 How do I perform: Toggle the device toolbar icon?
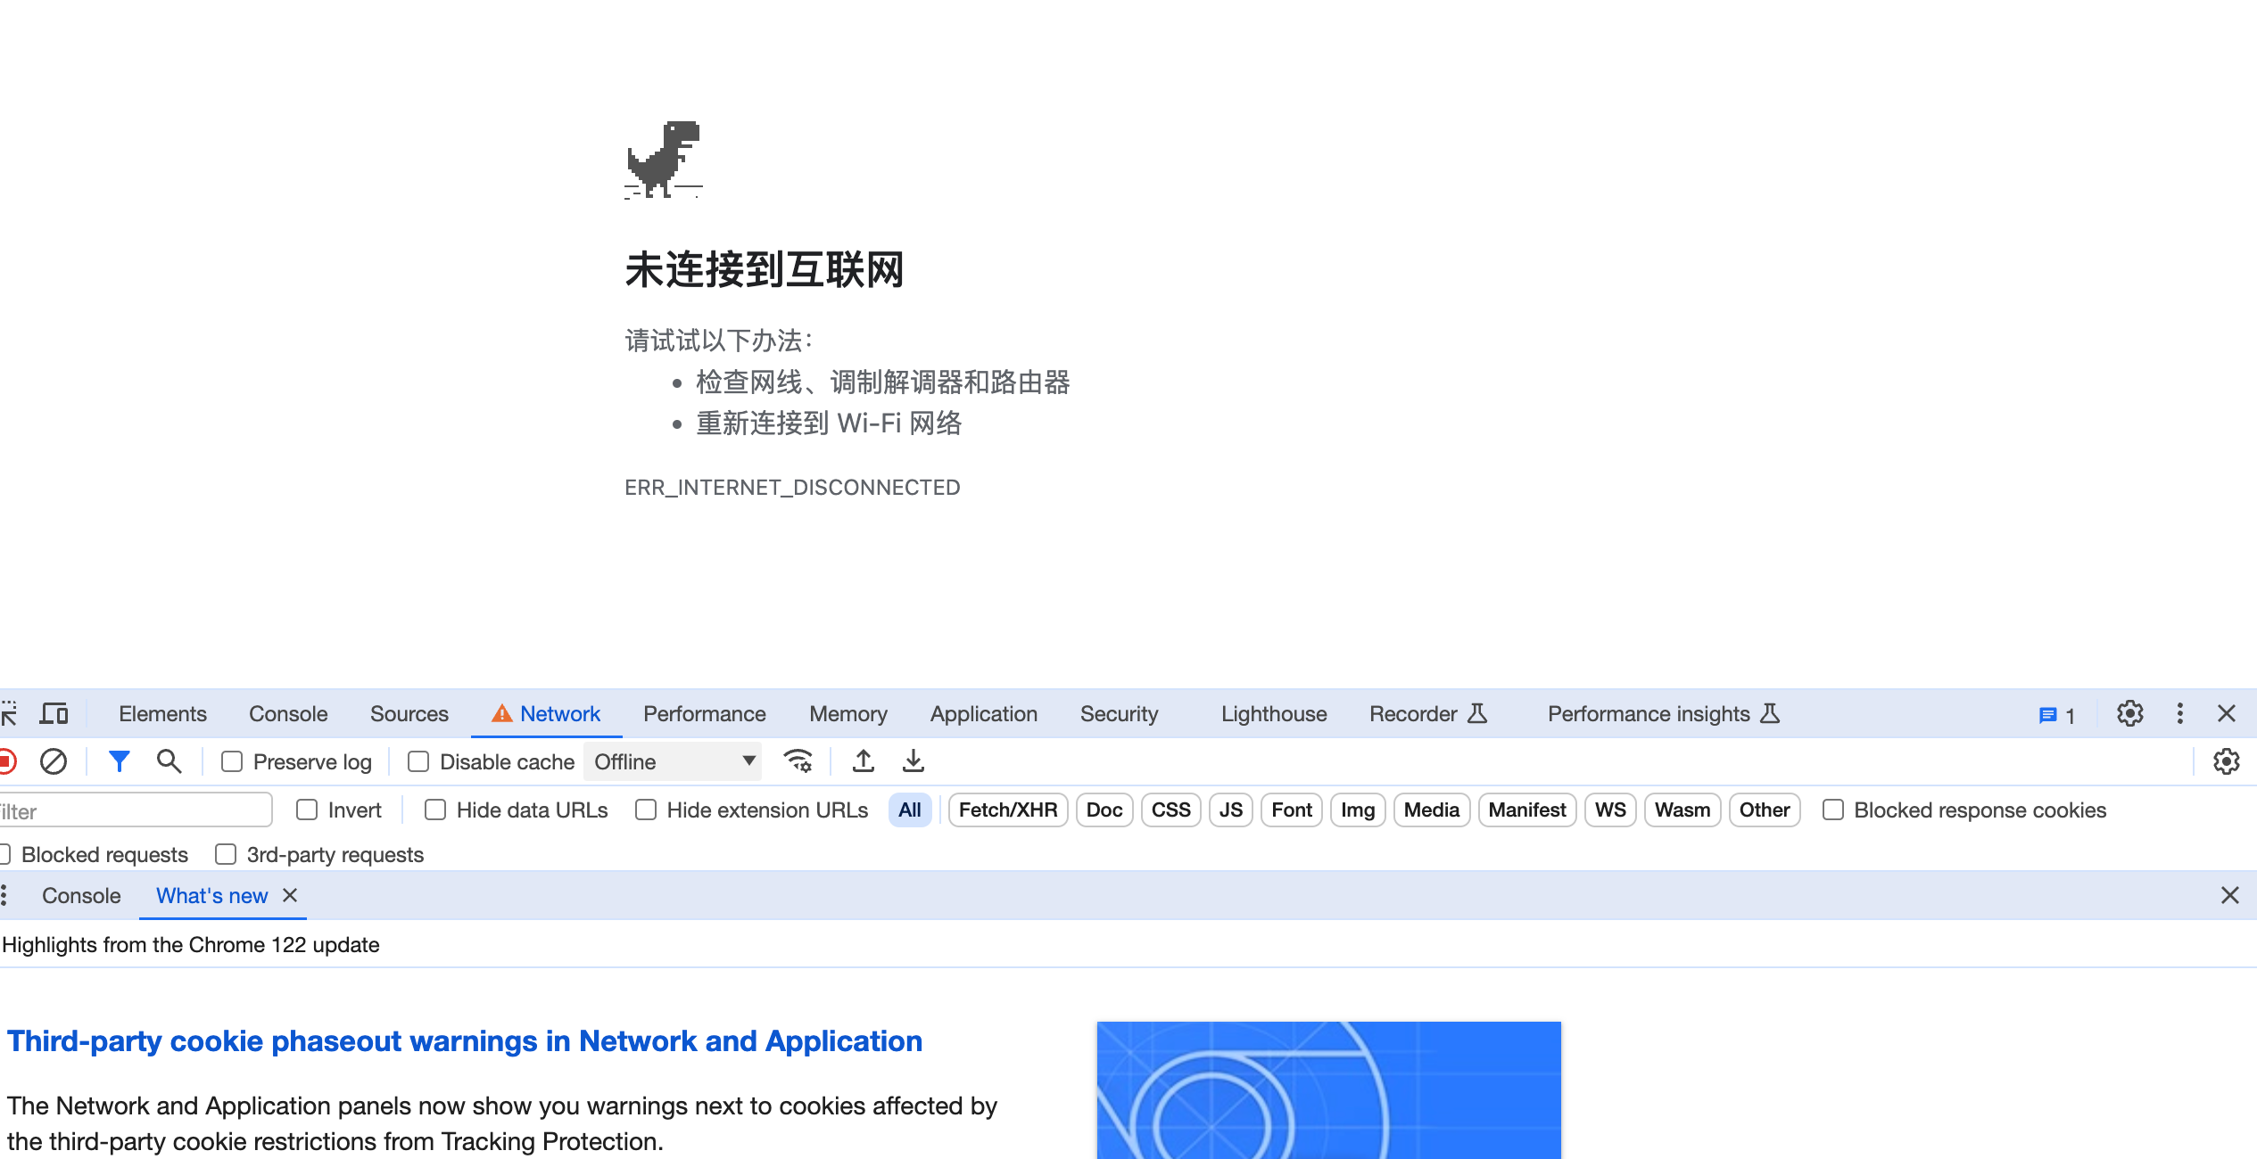coord(54,713)
